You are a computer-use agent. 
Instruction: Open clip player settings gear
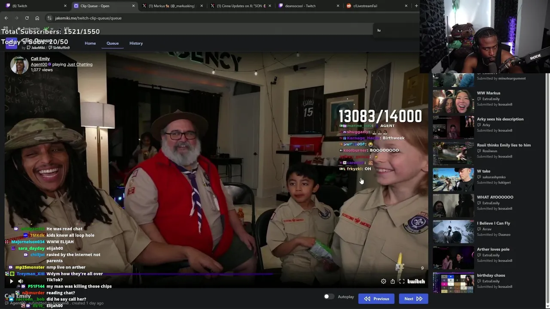384,282
